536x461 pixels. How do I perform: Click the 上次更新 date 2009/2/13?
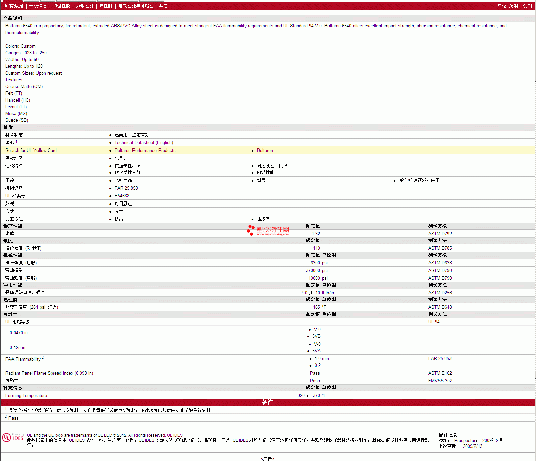pyautogui.click(x=472, y=446)
